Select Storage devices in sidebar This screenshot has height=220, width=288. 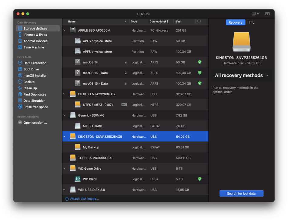coord(38,28)
